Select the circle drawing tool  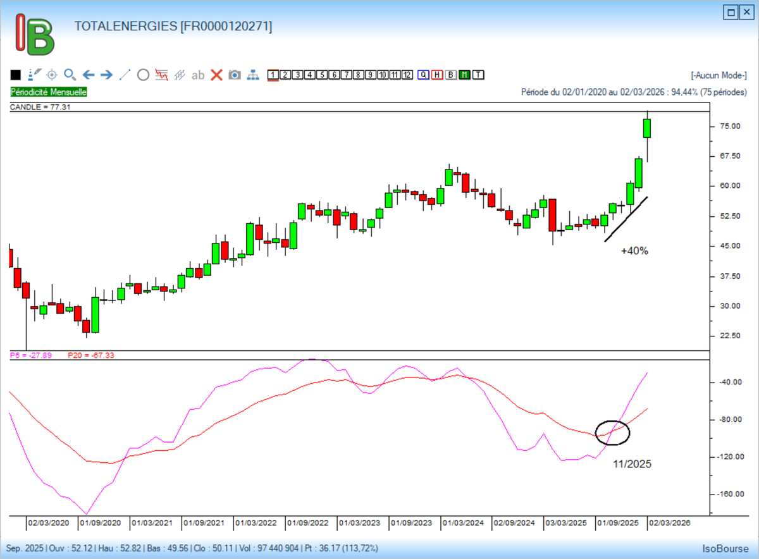tap(143, 75)
